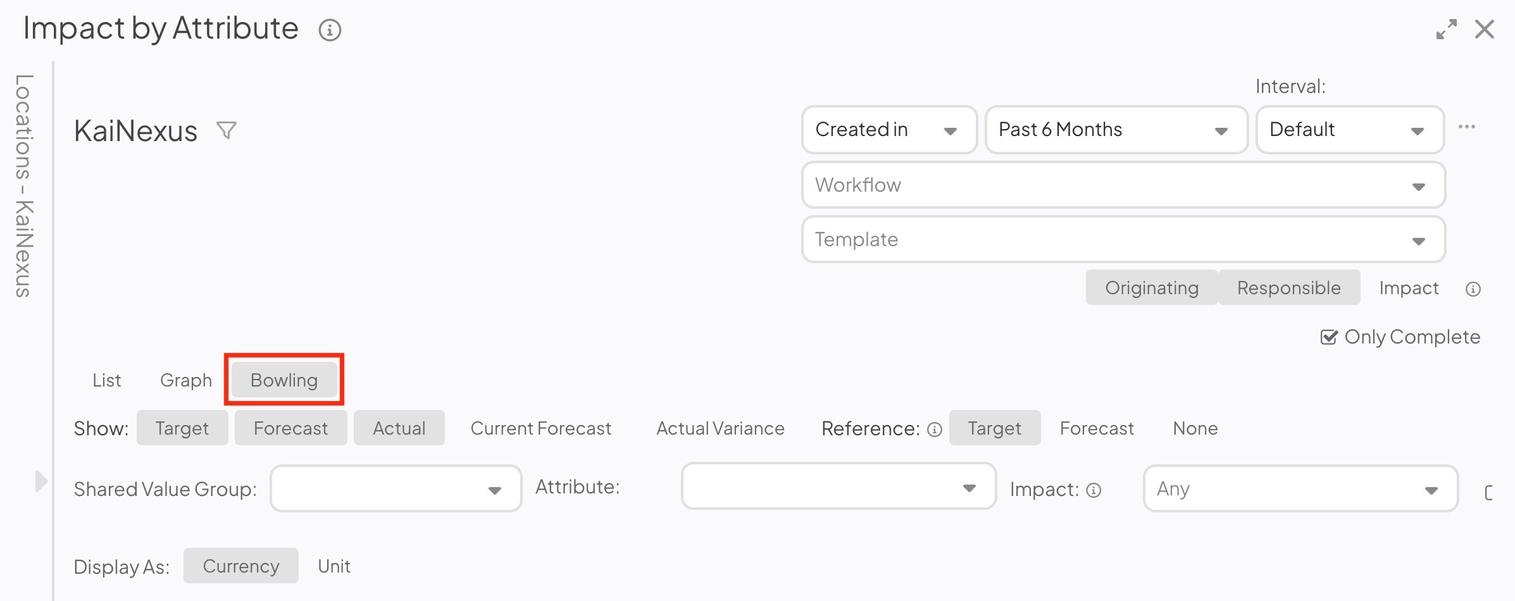Click the info icon next to Impact toggle
This screenshot has width=1515, height=601.
click(x=1473, y=289)
